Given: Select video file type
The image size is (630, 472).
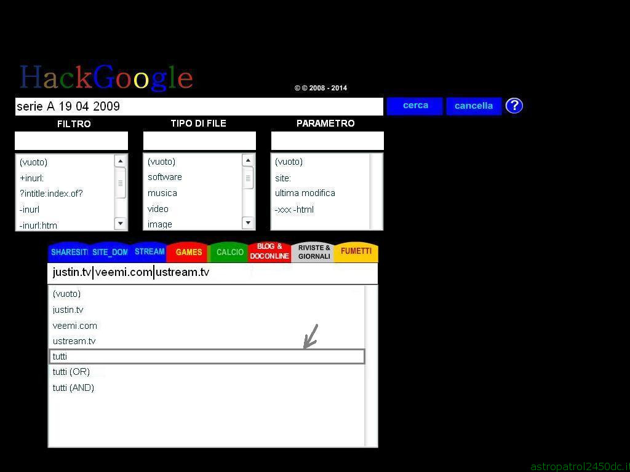Looking at the screenshot, I should [x=158, y=209].
